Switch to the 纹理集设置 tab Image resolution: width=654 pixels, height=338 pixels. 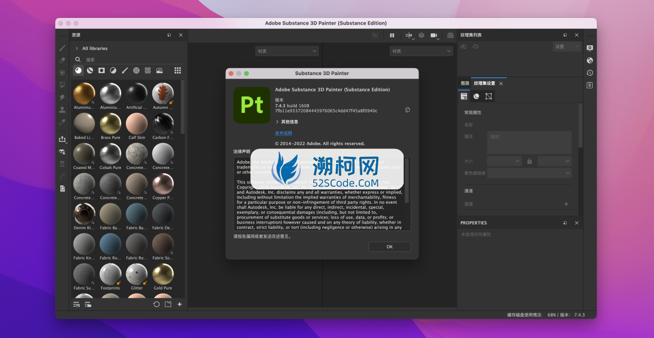[484, 83]
